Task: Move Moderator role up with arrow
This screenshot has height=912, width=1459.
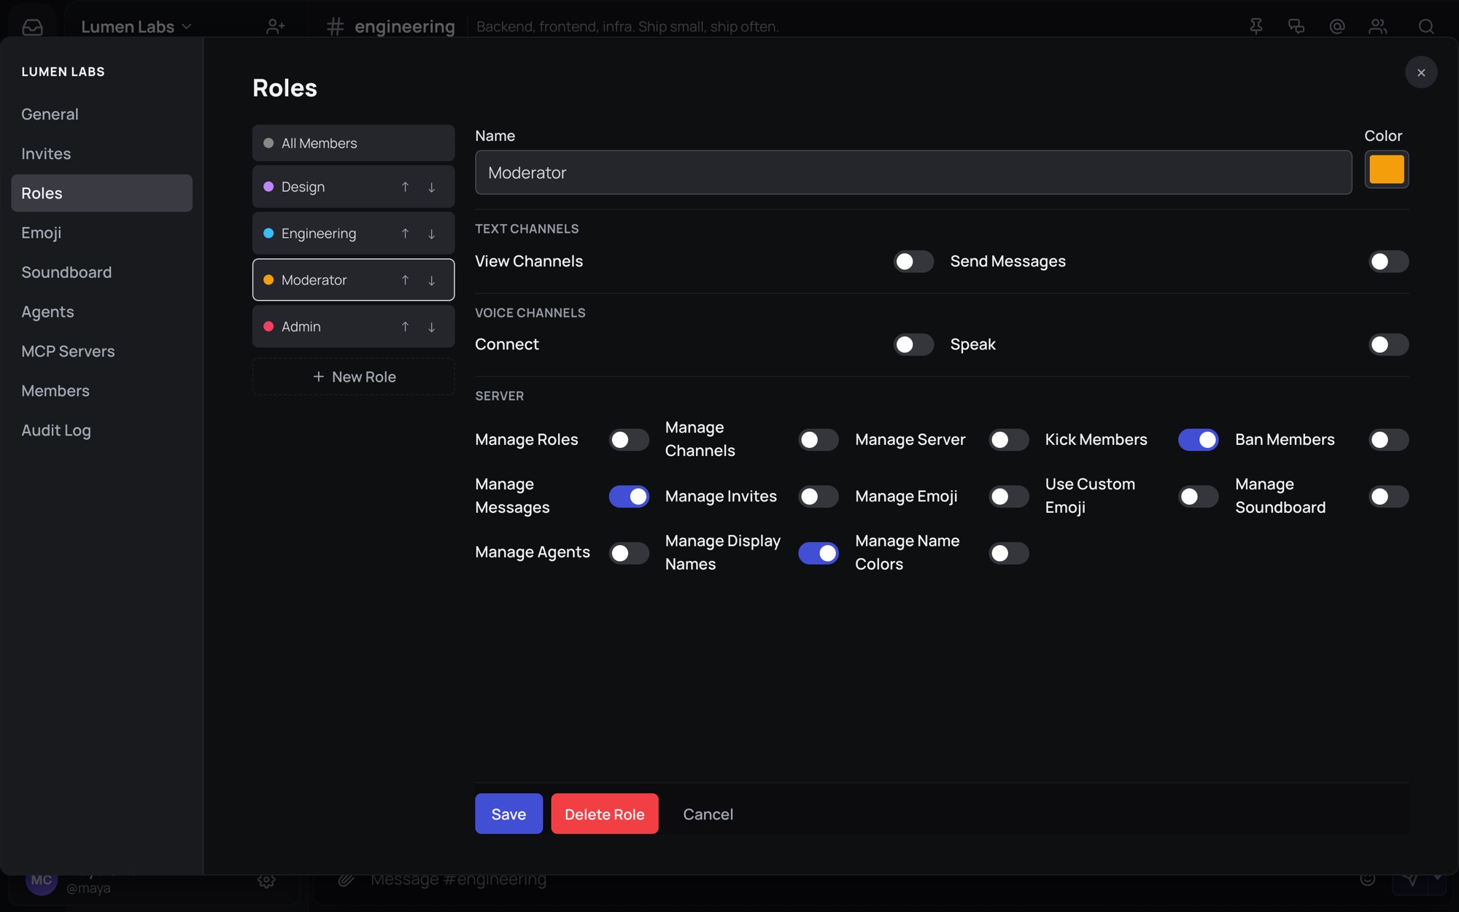Action: pos(405,280)
